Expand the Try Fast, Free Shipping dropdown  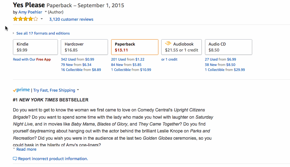(78, 90)
